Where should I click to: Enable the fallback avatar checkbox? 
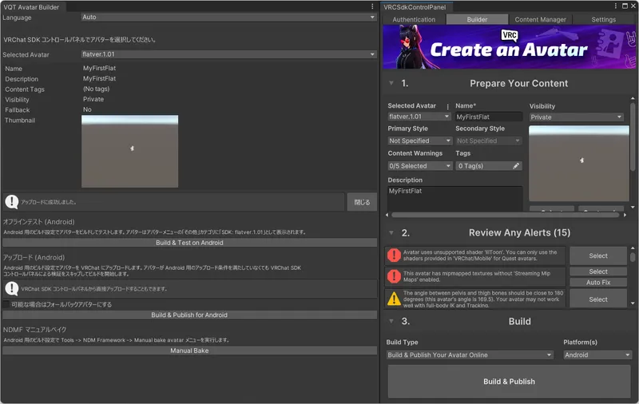click(x=6, y=304)
